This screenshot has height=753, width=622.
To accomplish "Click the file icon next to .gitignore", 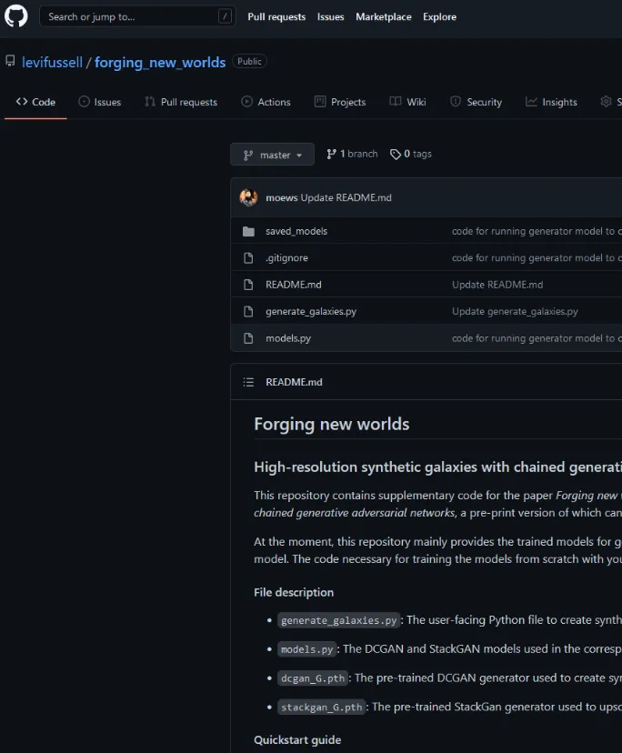I will pos(248,258).
